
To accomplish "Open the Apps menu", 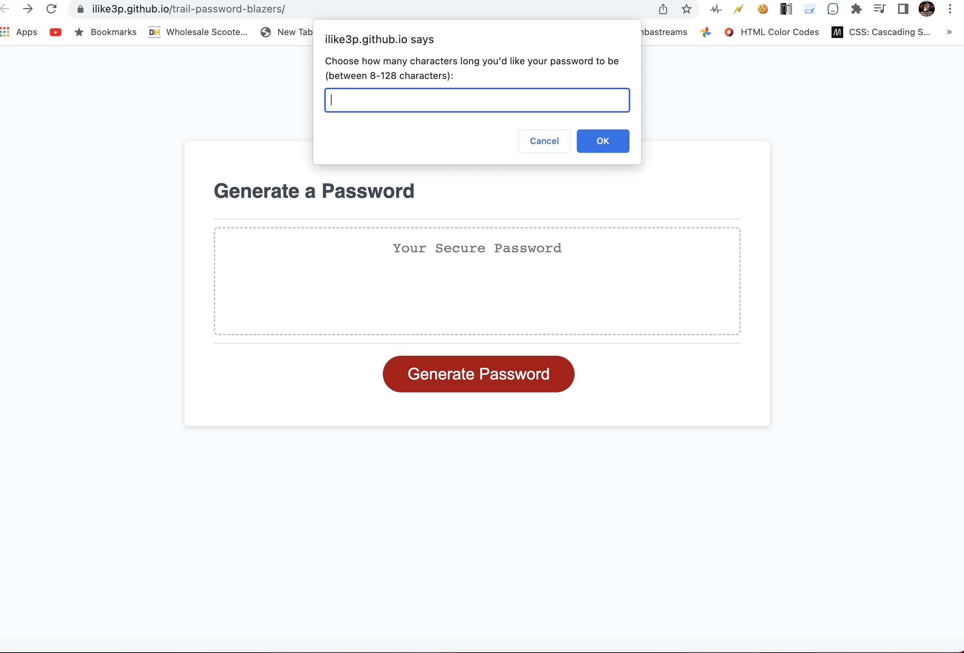I will click(x=19, y=32).
